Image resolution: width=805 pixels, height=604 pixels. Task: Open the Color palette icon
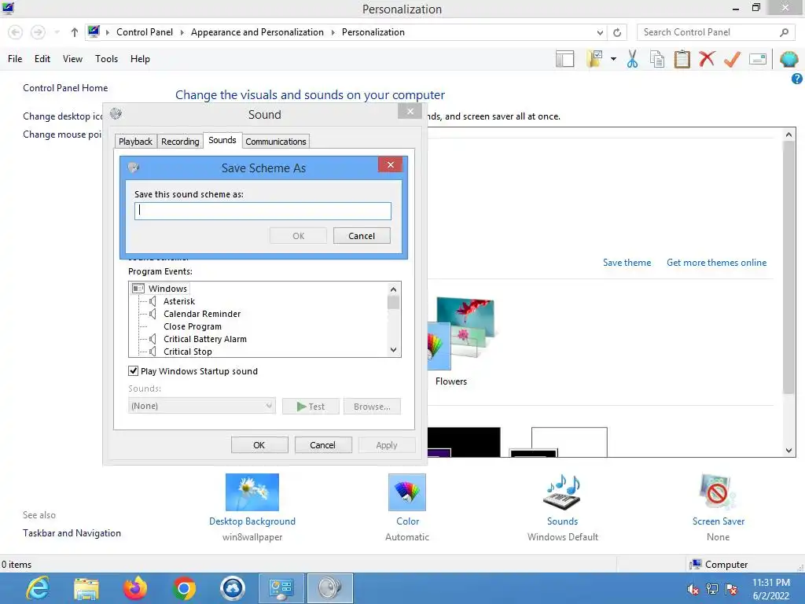pyautogui.click(x=407, y=492)
